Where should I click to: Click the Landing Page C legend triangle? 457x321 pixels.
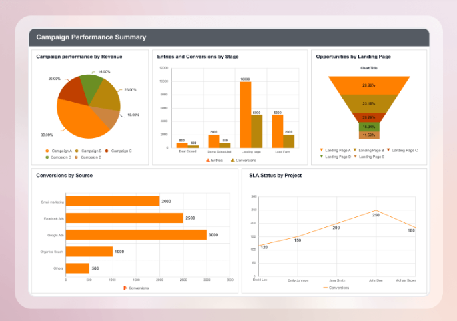[x=388, y=151]
